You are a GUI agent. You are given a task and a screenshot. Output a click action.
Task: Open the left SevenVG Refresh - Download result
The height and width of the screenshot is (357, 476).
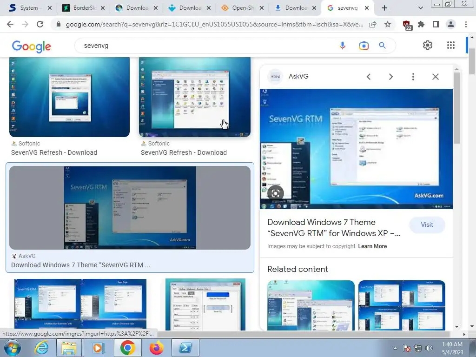pyautogui.click(x=54, y=152)
